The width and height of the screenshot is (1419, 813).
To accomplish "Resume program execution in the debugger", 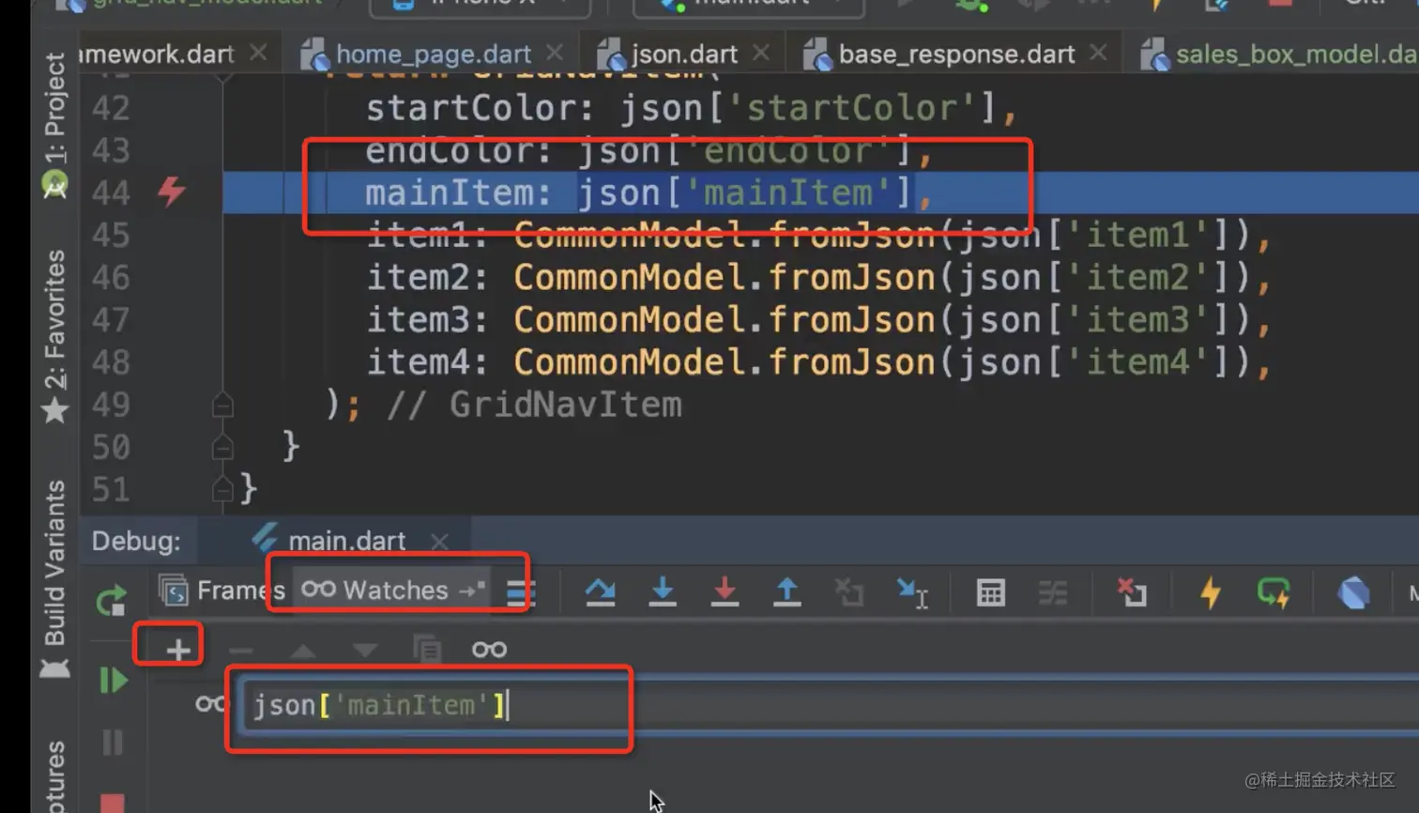I will coord(113,680).
